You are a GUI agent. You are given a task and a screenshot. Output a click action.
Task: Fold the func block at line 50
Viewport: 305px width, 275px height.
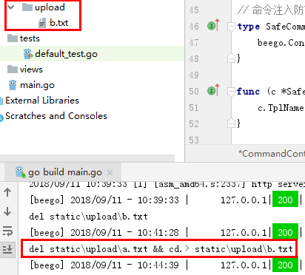231,92
